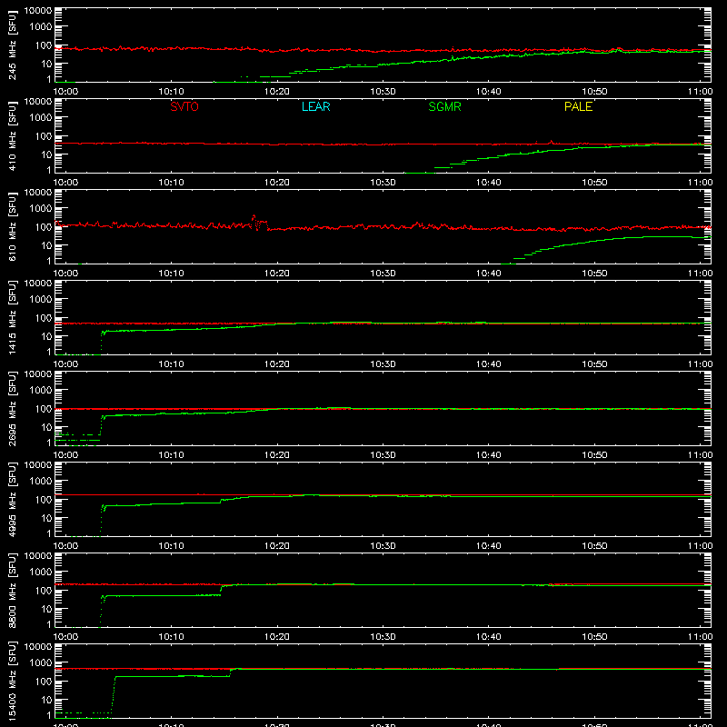Click 10:00 tick under 2695 MHz plot
727x727 pixels.
(x=65, y=455)
